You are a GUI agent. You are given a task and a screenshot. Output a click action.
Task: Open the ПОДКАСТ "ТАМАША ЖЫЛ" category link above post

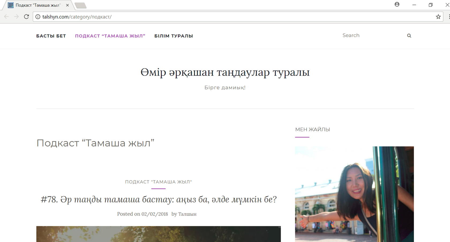159,182
